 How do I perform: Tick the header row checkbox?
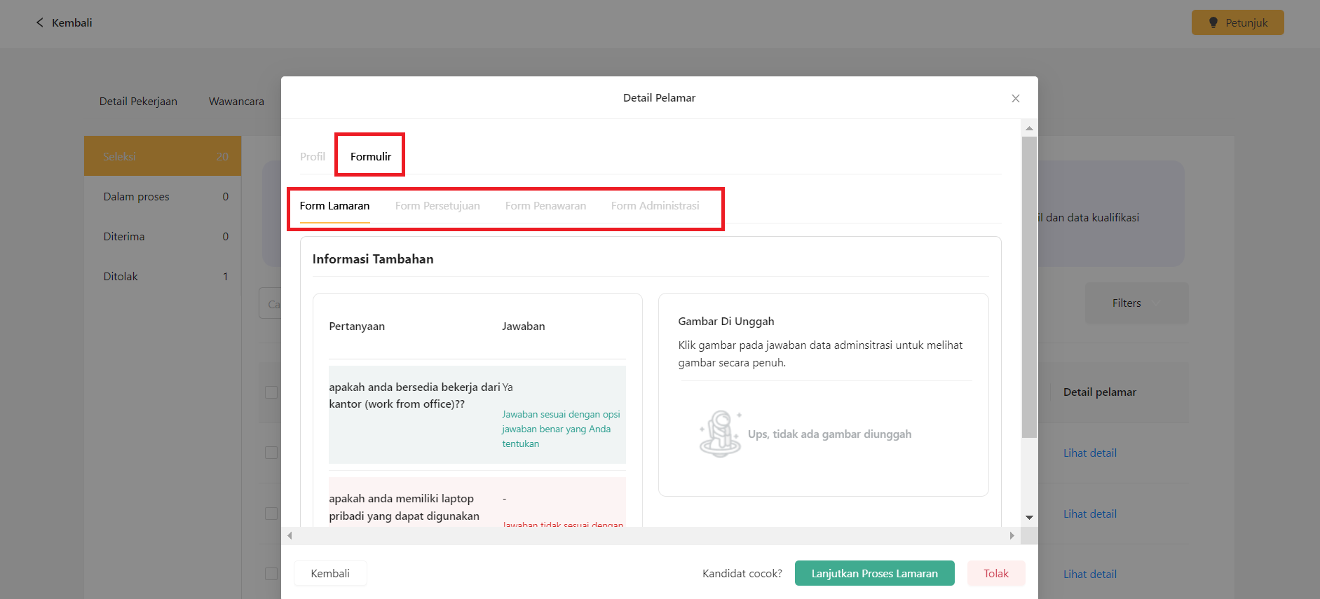click(271, 392)
